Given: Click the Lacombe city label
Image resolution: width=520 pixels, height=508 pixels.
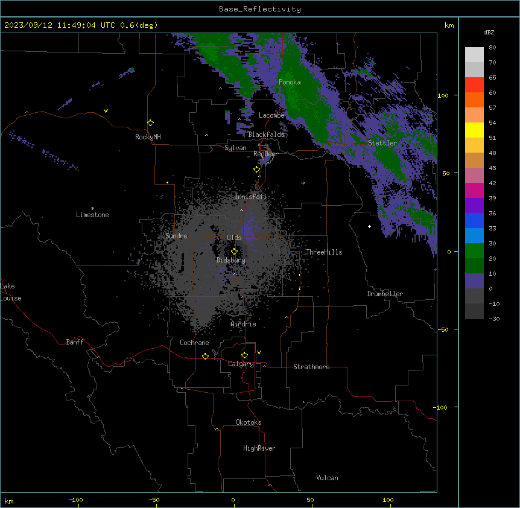Looking at the screenshot, I should click(x=271, y=115).
